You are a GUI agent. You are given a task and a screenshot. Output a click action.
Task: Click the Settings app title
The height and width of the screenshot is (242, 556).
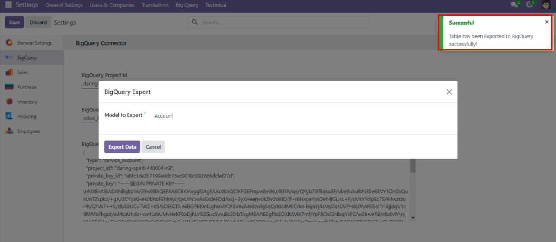pyautogui.click(x=27, y=5)
